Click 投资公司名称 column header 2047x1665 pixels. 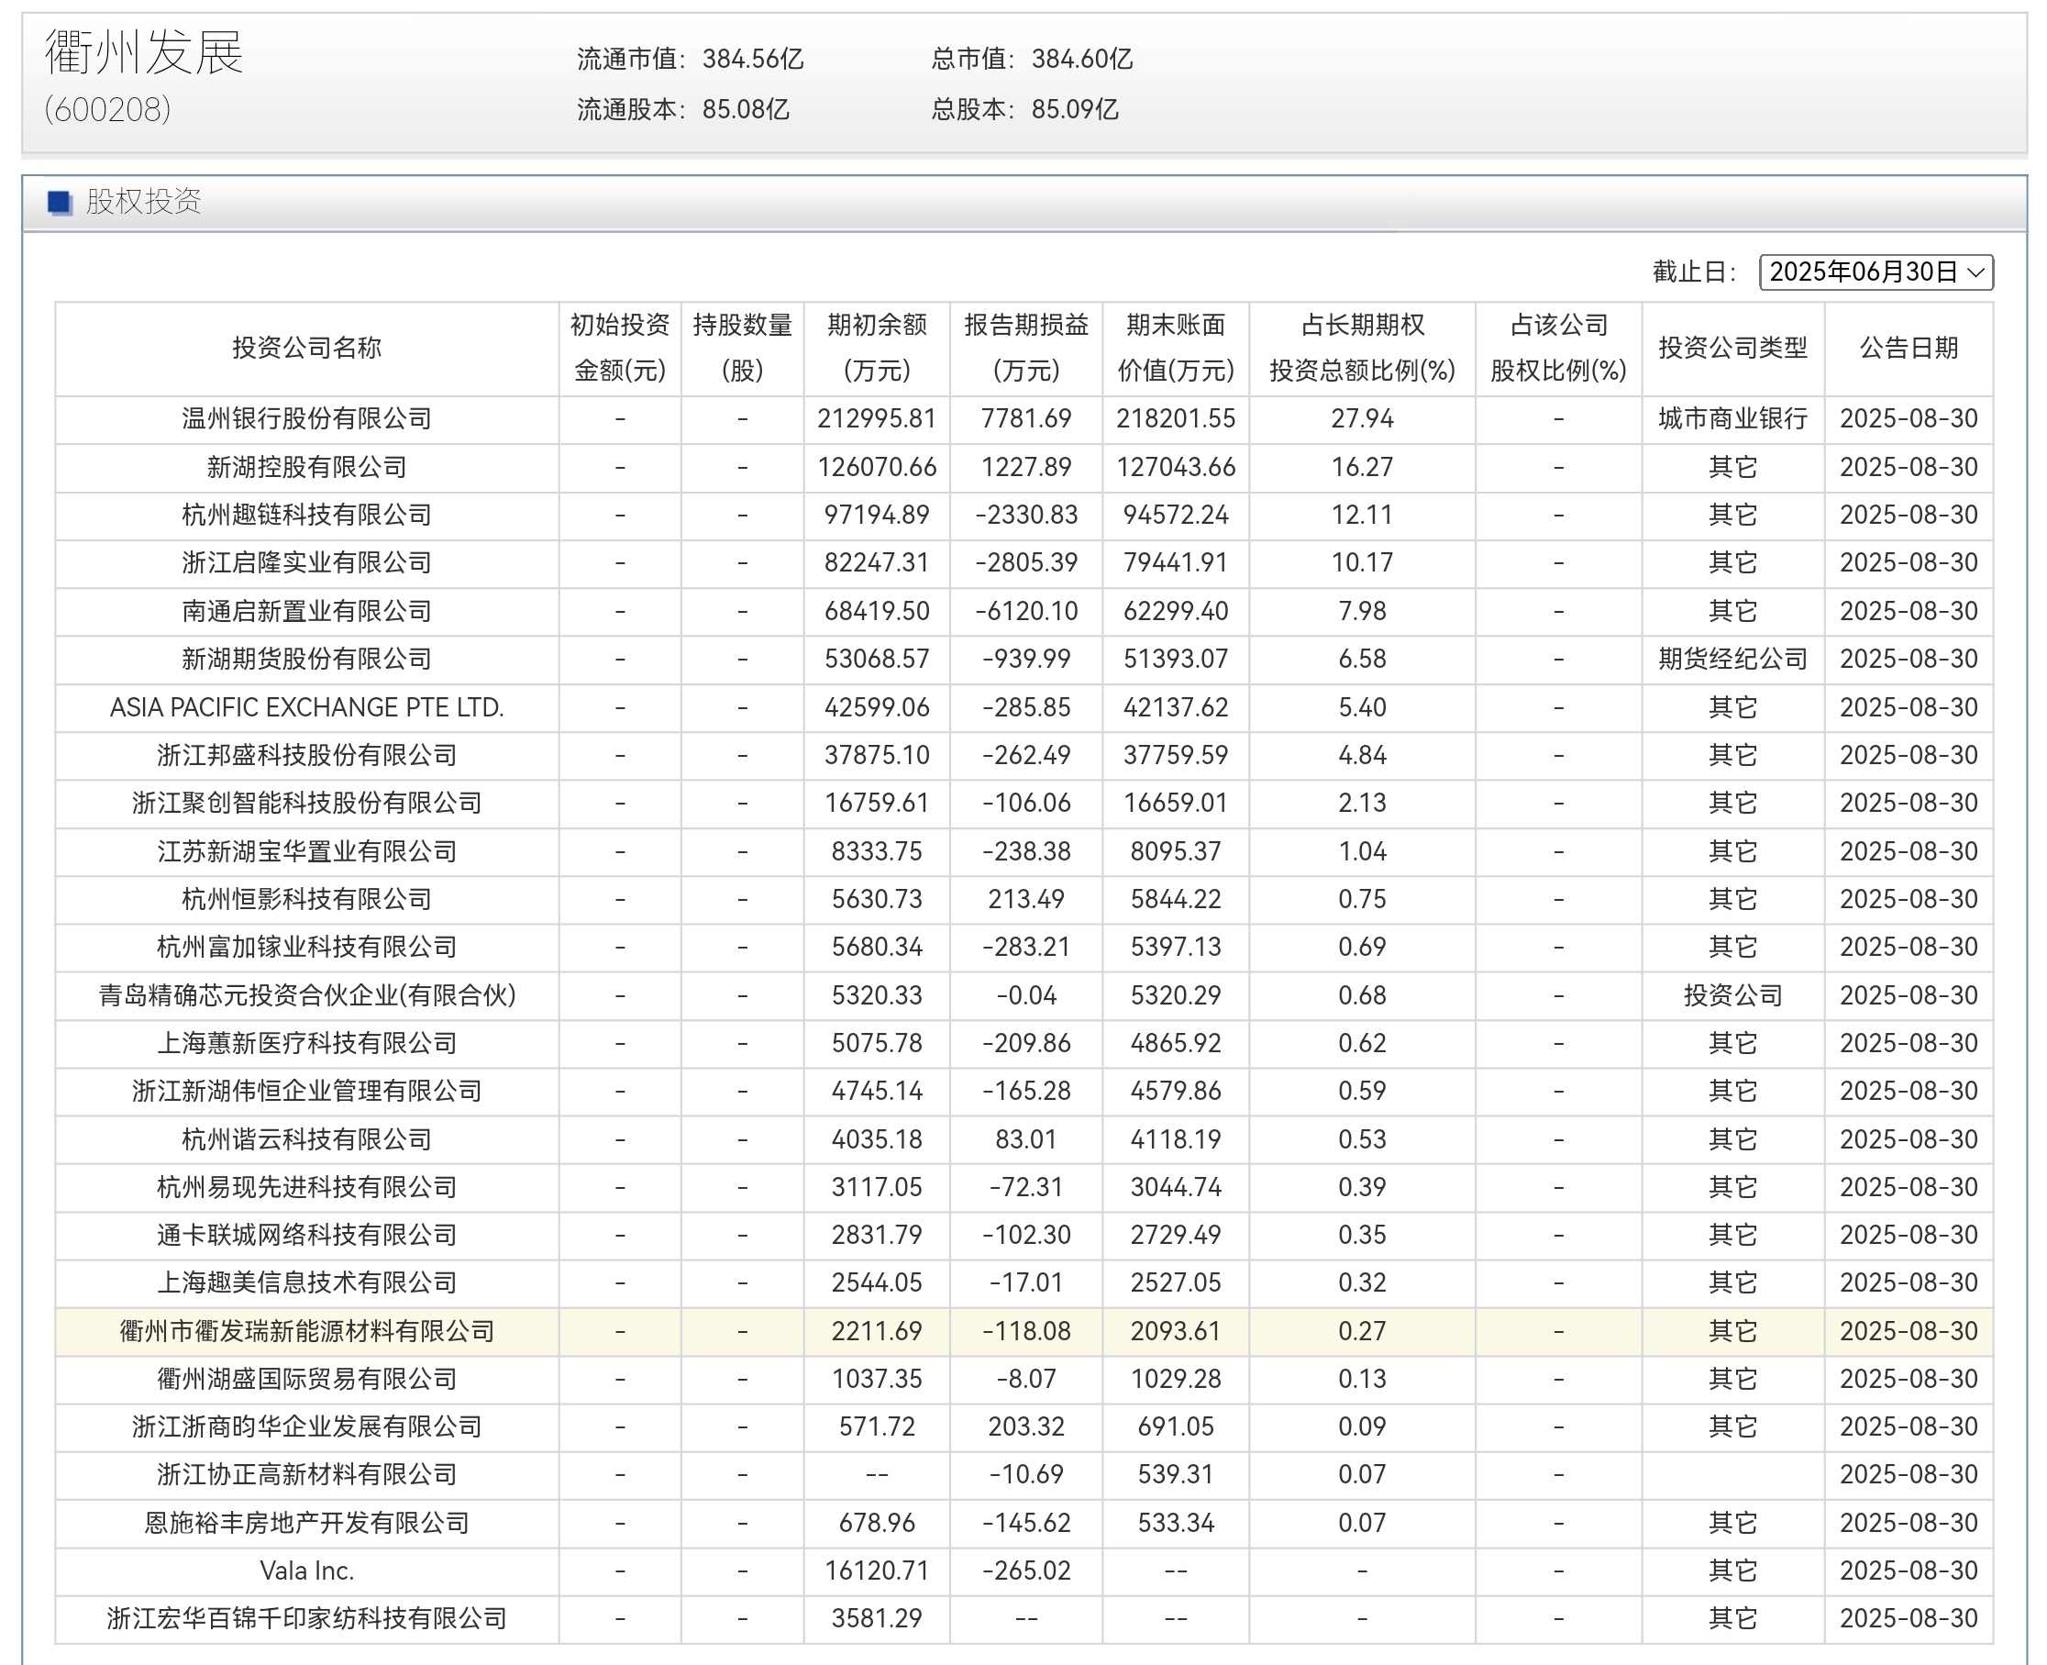[307, 349]
